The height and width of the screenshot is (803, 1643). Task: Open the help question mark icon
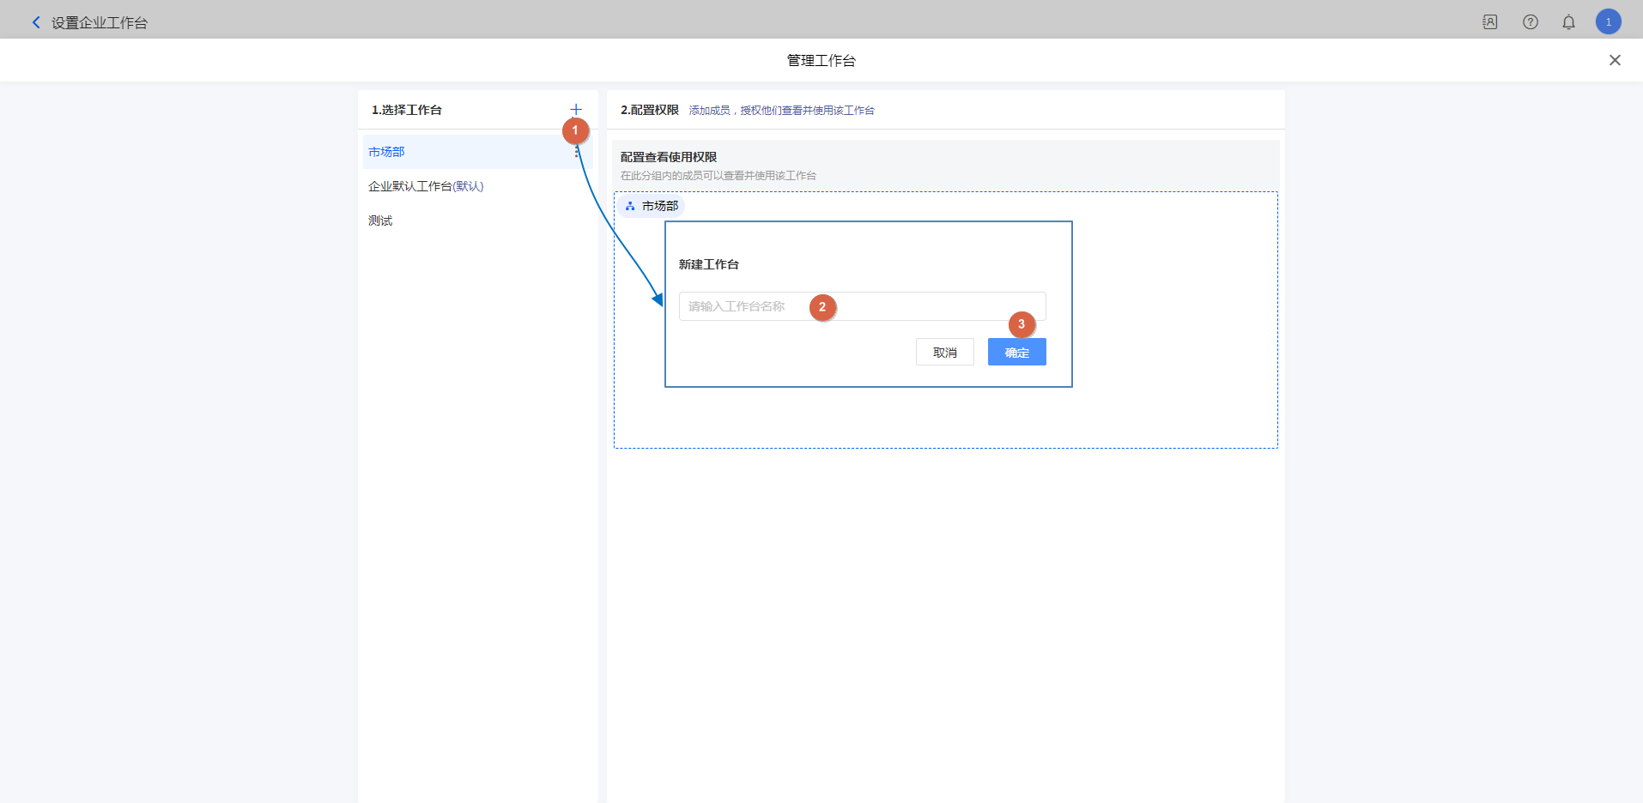point(1530,22)
